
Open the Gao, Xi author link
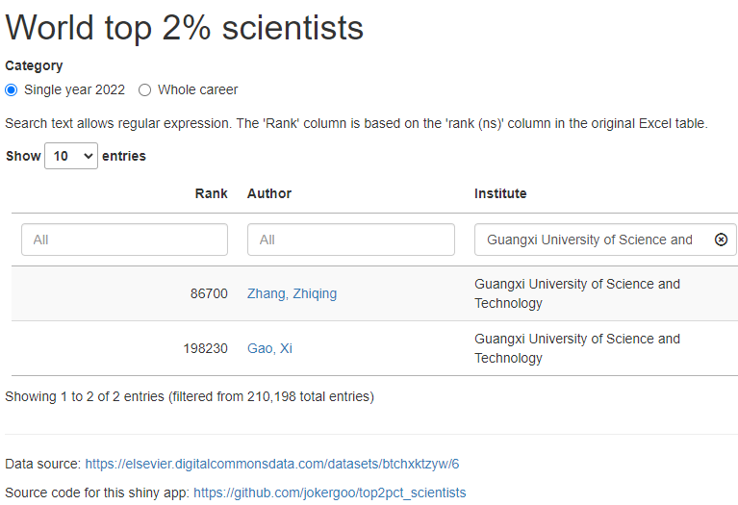point(269,348)
